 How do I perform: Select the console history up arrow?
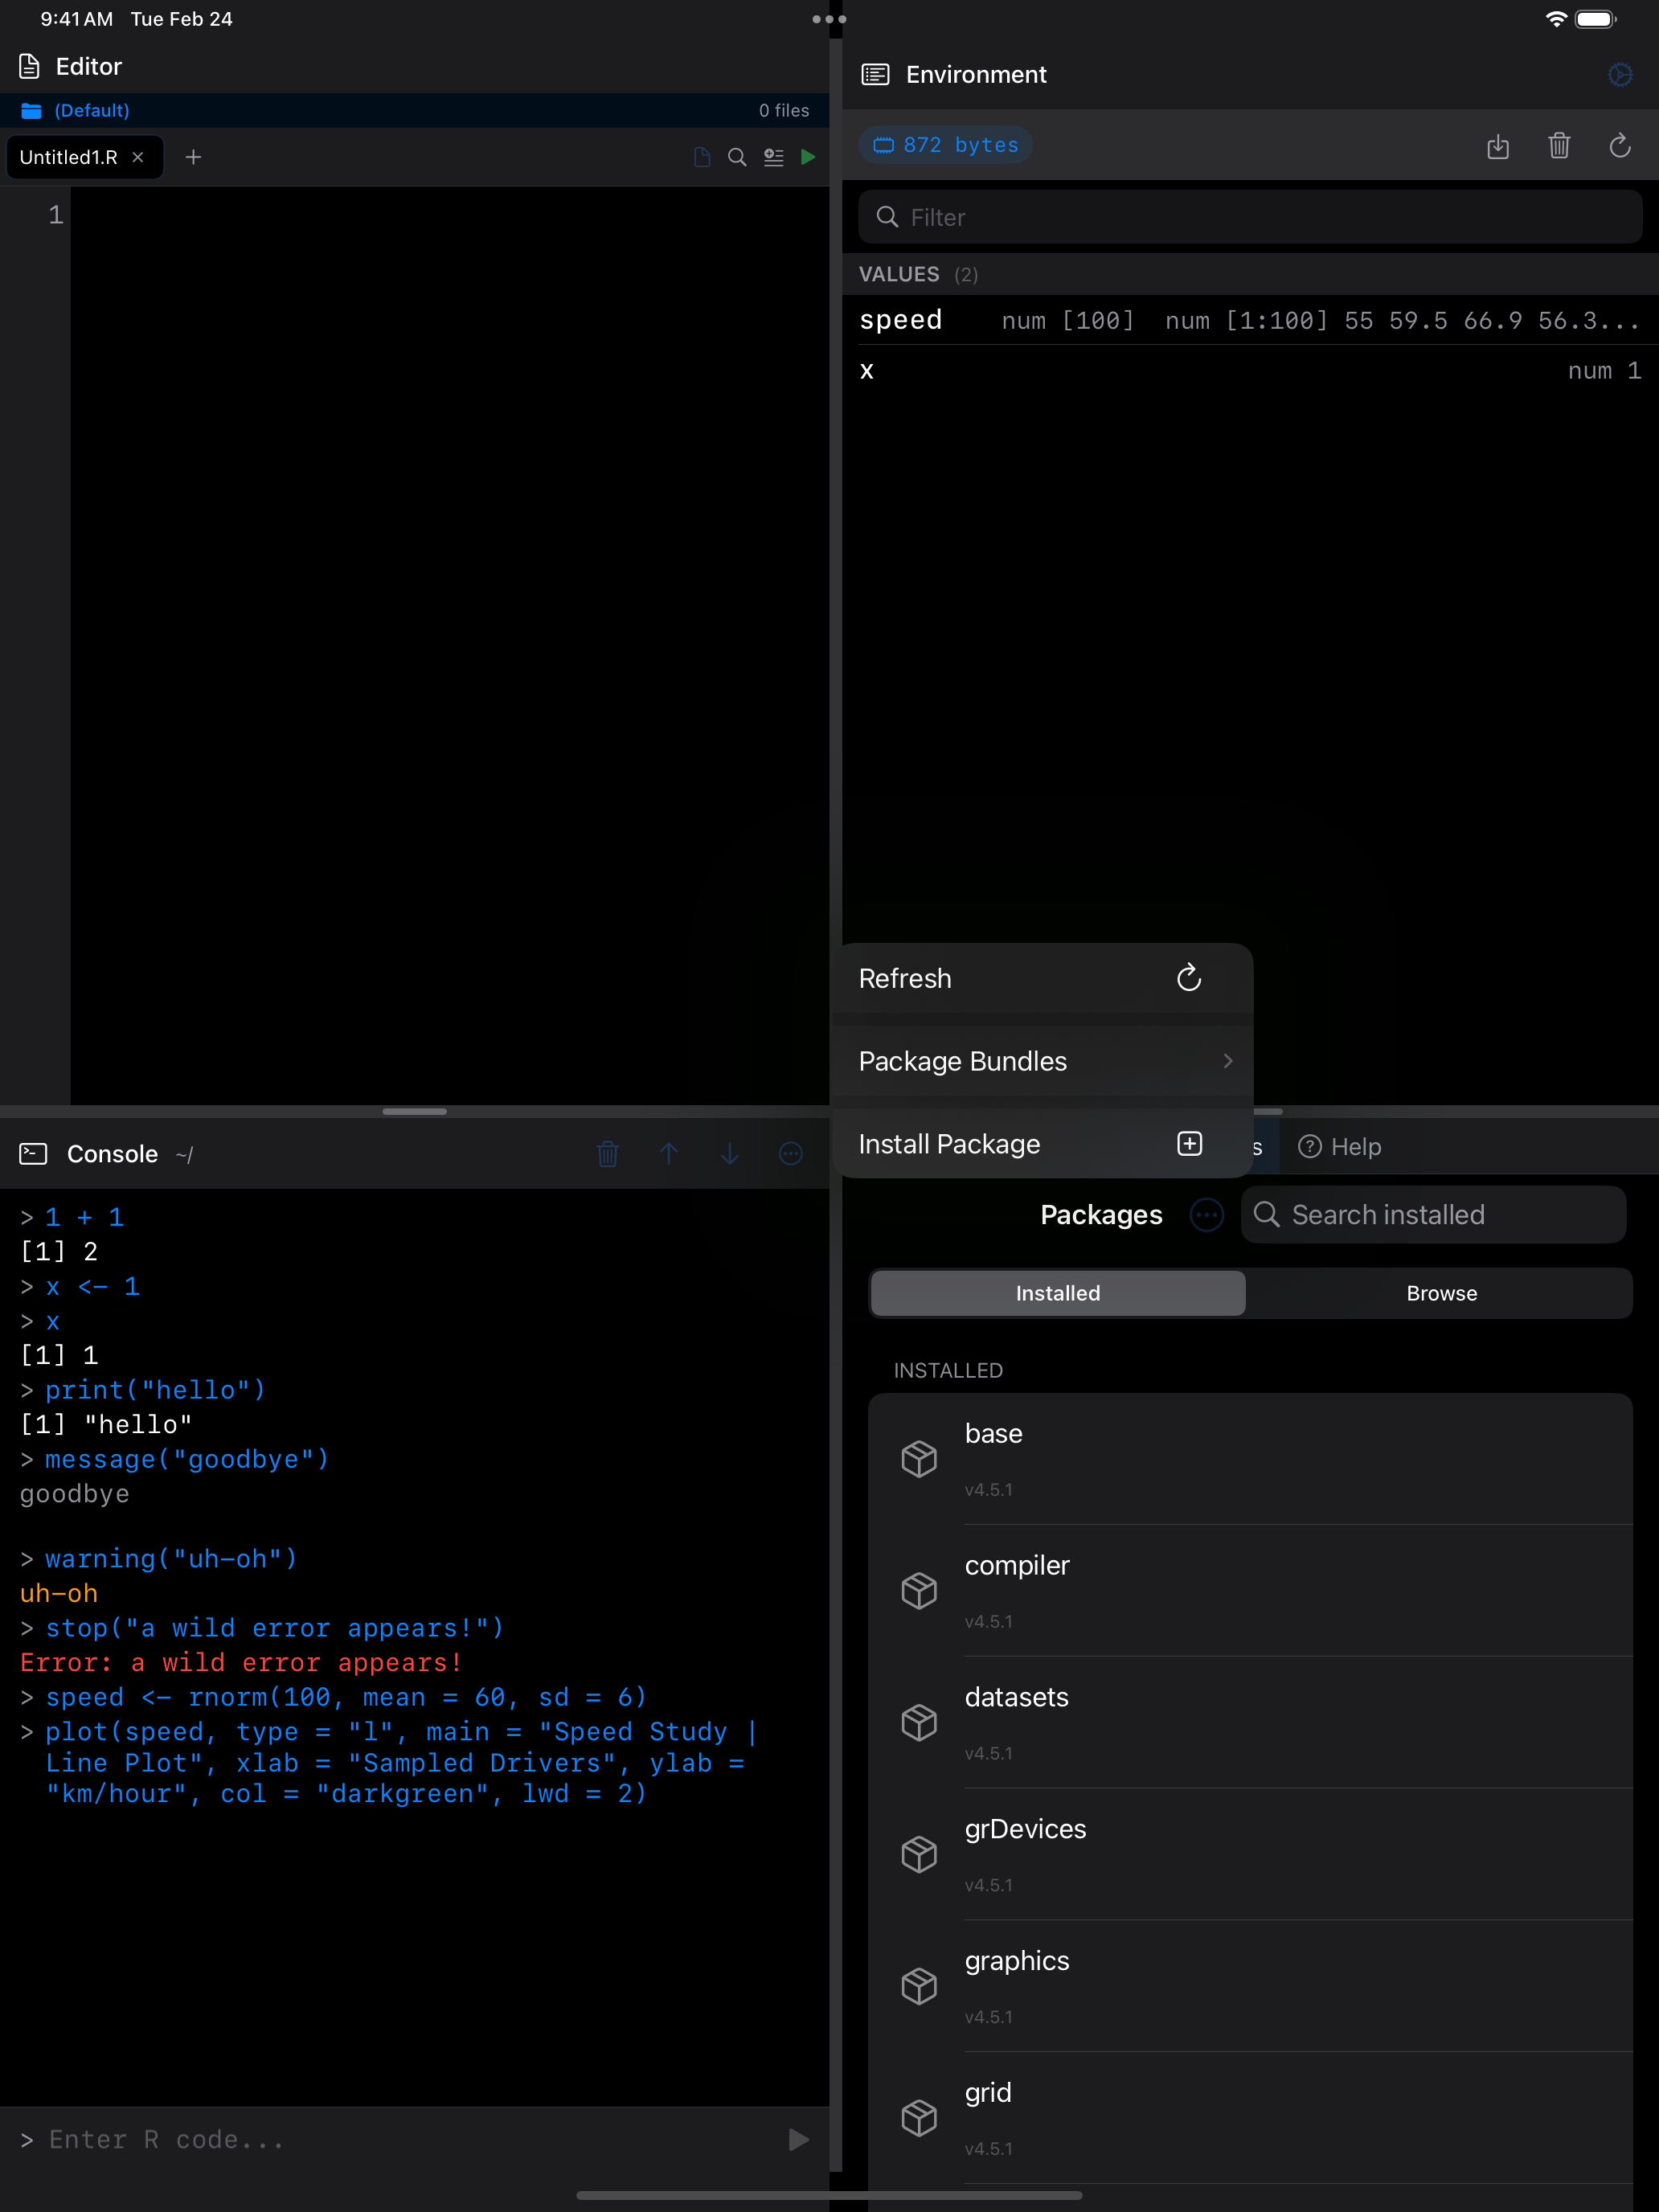pos(669,1154)
